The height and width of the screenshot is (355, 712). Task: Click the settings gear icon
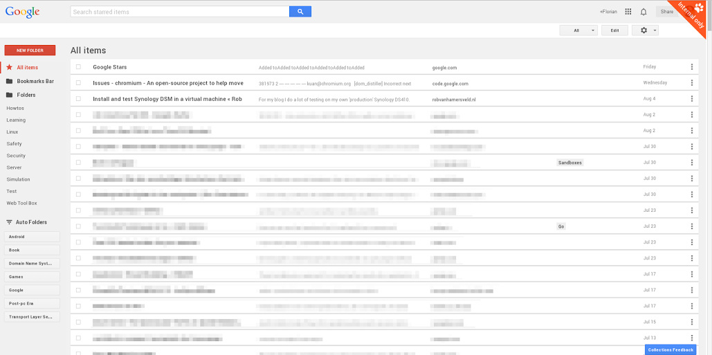click(645, 30)
